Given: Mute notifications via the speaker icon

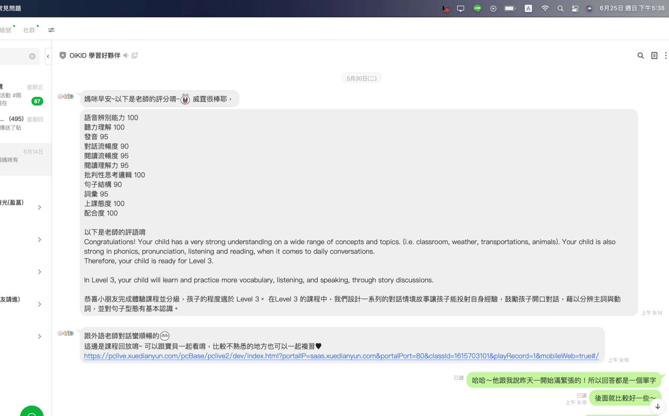Looking at the screenshot, I should point(126,55).
